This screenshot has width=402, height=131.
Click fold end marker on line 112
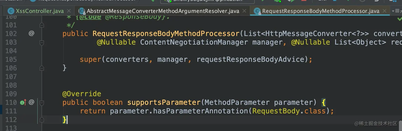point(41,120)
